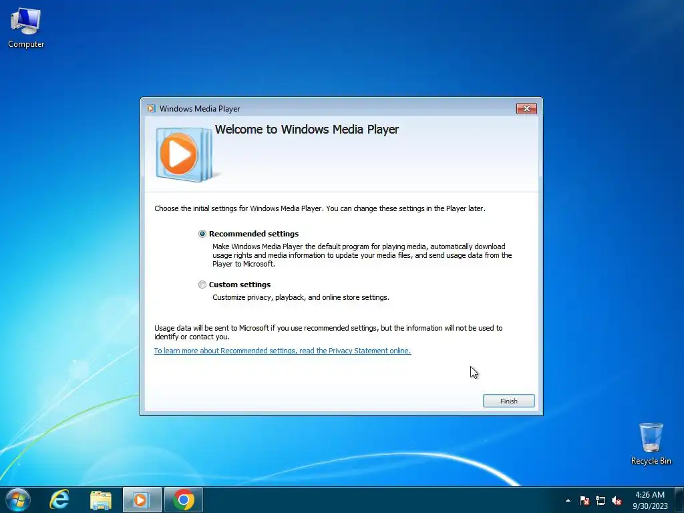This screenshot has width=684, height=513.
Task: Select the Recommended settings radio button
Action: [202, 234]
